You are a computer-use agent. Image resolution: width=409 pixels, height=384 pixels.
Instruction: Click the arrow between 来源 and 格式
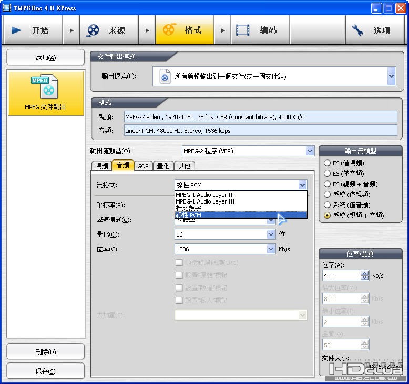point(147,30)
